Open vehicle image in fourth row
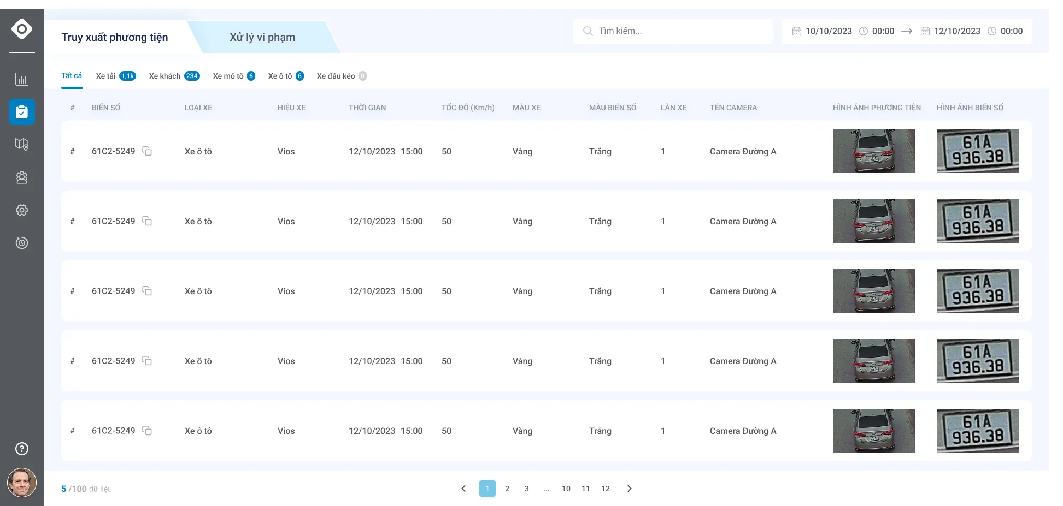This screenshot has height=506, width=1063. 874,361
